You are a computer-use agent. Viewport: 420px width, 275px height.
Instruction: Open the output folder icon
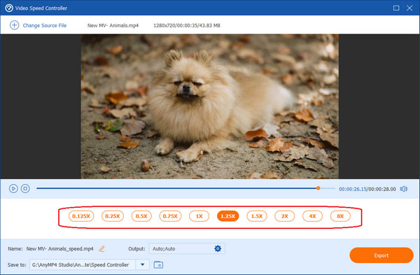point(158,265)
